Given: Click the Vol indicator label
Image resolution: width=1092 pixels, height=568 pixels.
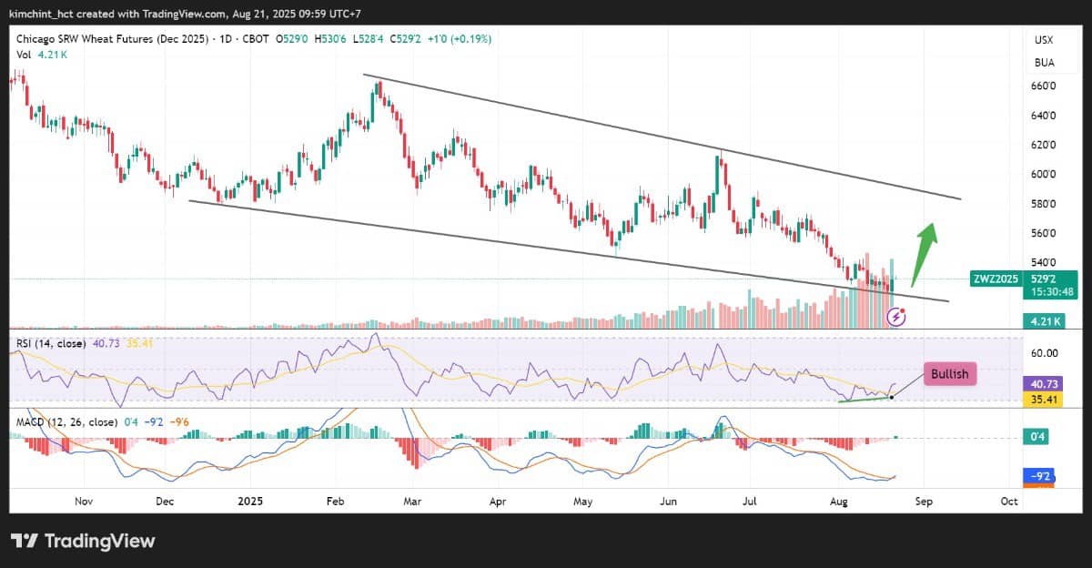Looking at the screenshot, I should 22,55.
